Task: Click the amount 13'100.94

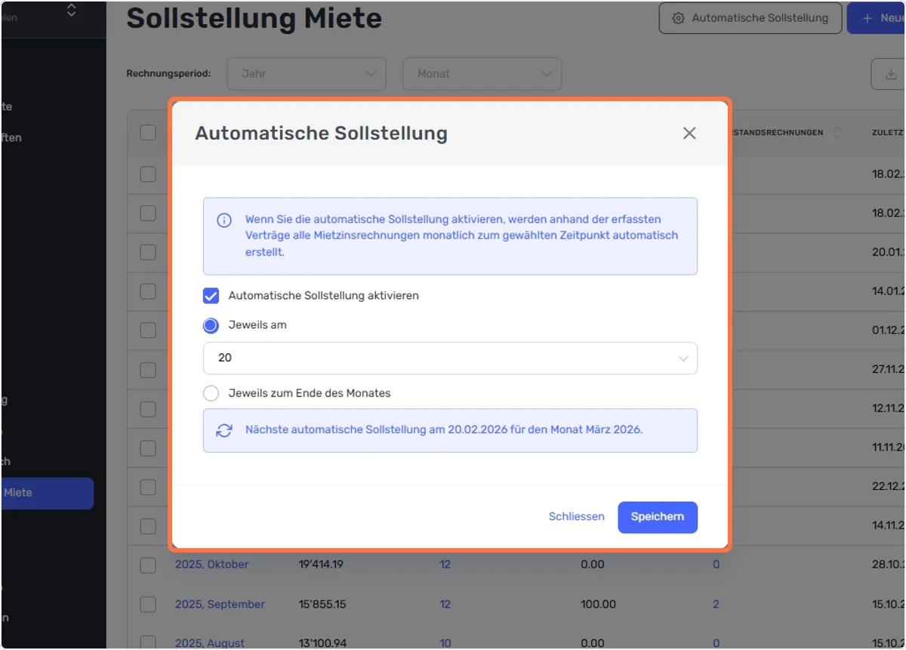Action: [x=322, y=643]
